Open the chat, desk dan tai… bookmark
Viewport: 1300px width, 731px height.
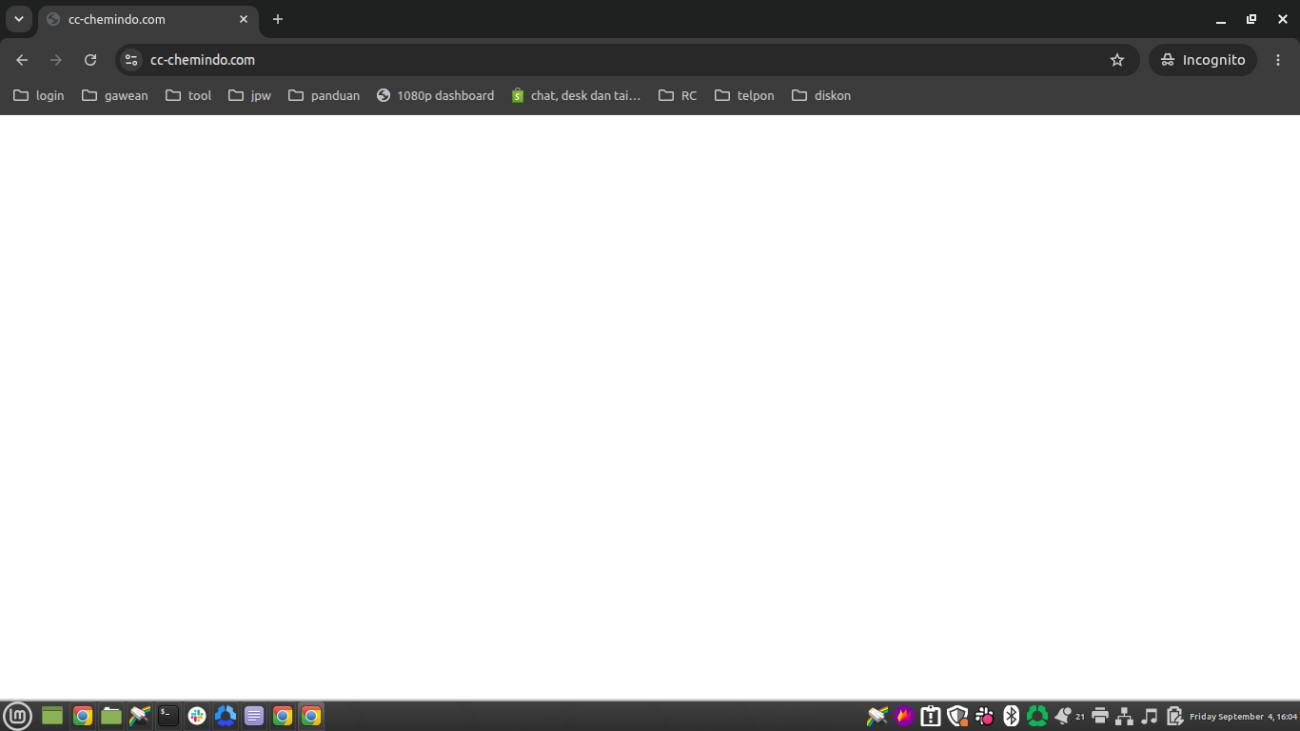tap(576, 95)
